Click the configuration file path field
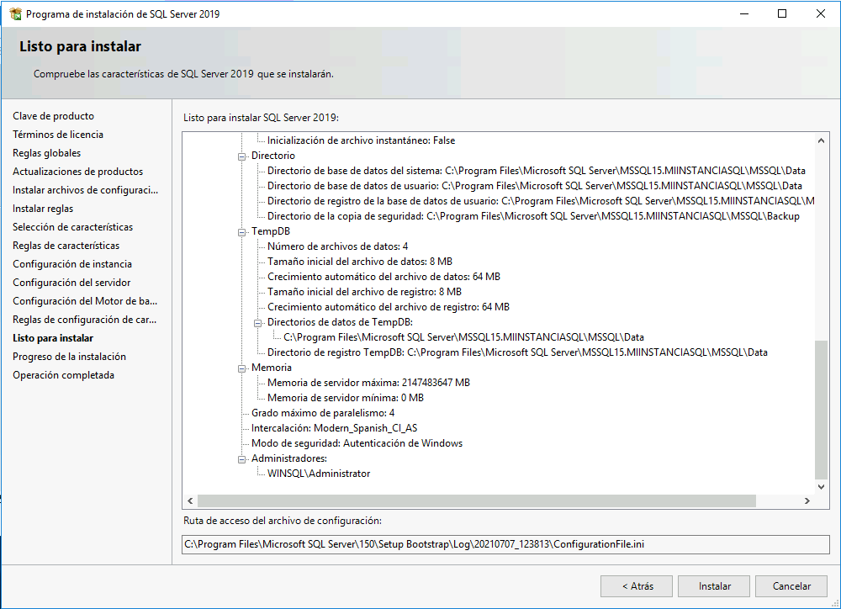This screenshot has width=841, height=609. click(505, 544)
